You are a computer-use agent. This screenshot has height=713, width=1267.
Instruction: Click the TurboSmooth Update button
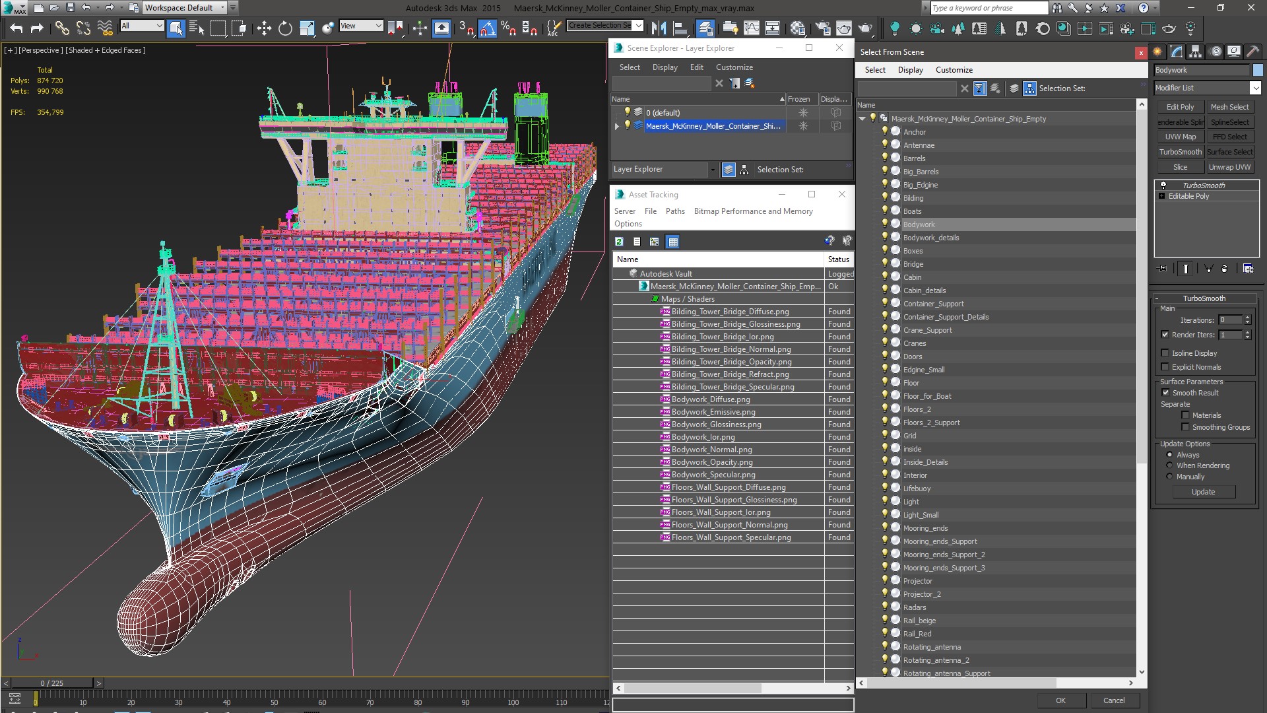[x=1203, y=492]
